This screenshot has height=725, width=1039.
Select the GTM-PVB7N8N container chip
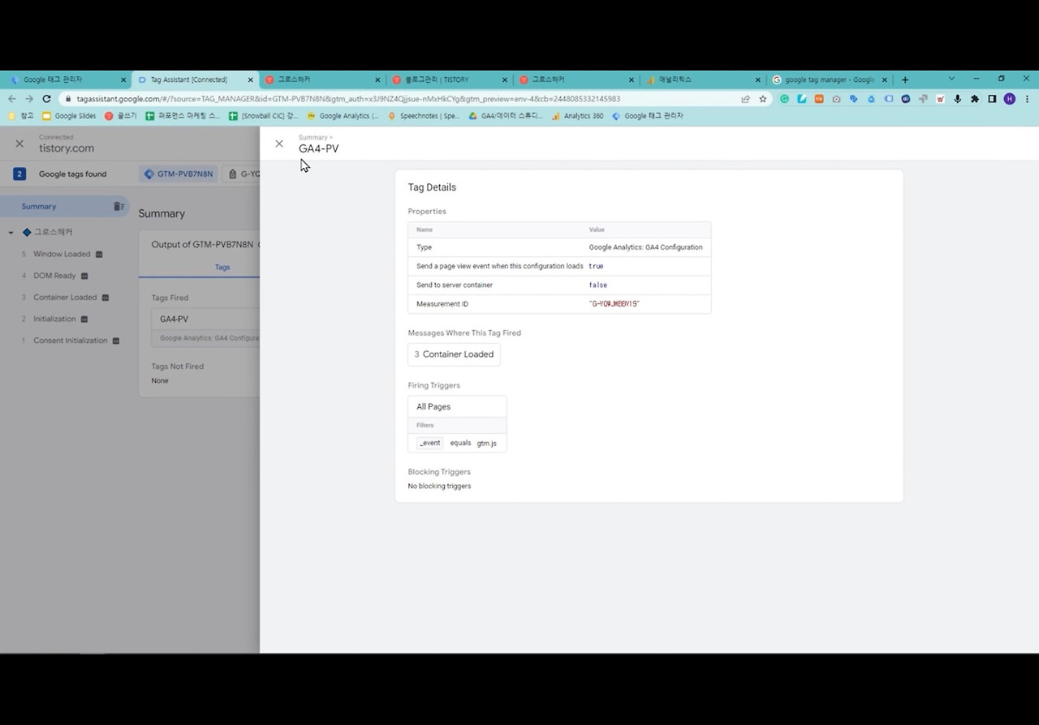pyautogui.click(x=178, y=174)
